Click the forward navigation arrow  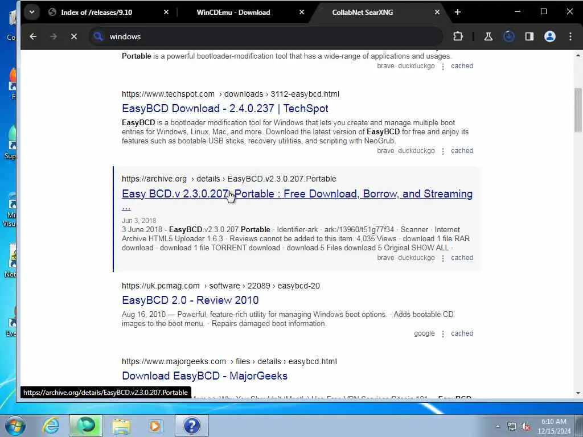tap(54, 36)
